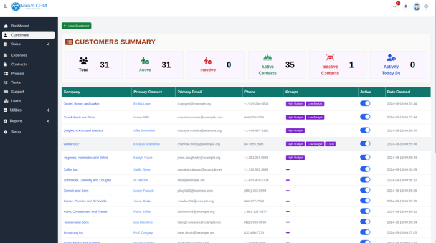The image size is (436, 243).
Task: Click the Utilities icon in sidebar
Action: click(5, 110)
